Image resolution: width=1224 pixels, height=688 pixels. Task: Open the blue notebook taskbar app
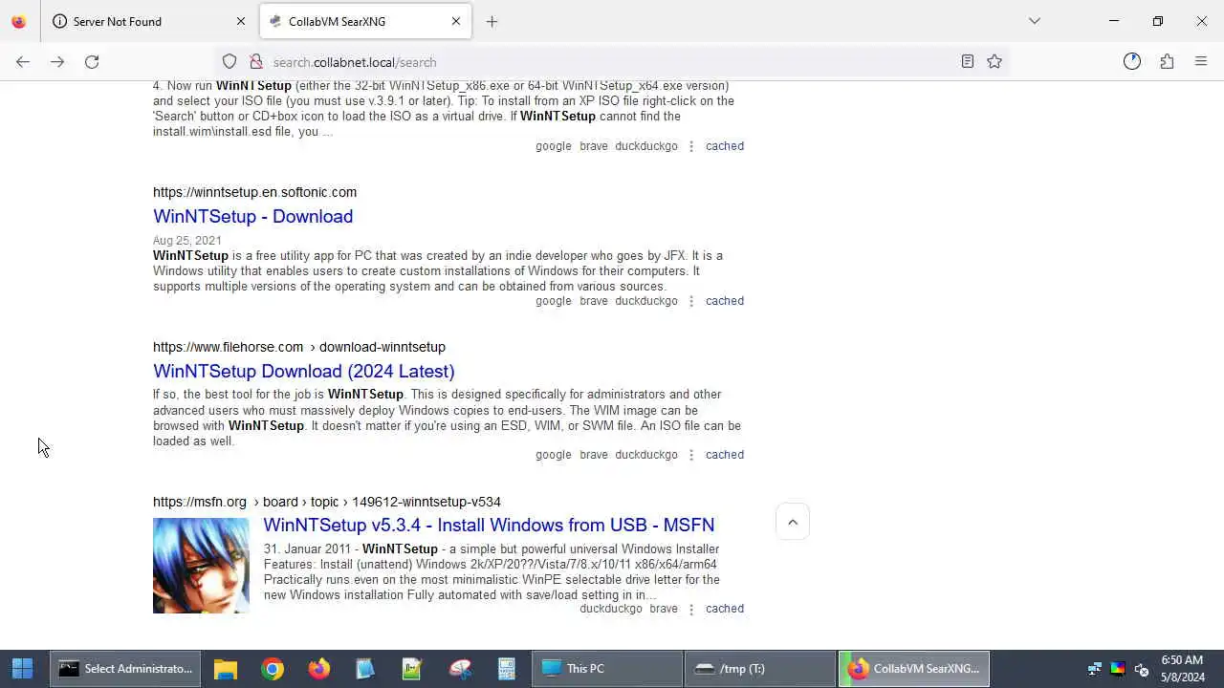coord(365,669)
